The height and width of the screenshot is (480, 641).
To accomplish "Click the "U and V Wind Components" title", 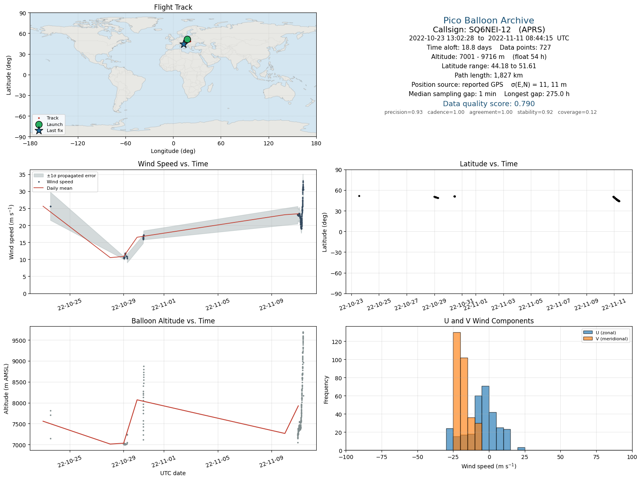I will pyautogui.click(x=489, y=321).
